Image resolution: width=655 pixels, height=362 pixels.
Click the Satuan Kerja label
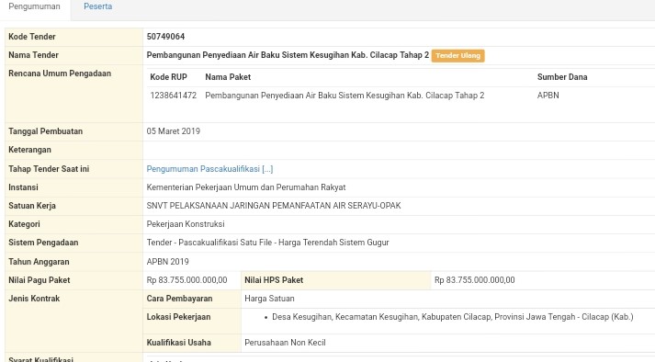coord(32,206)
